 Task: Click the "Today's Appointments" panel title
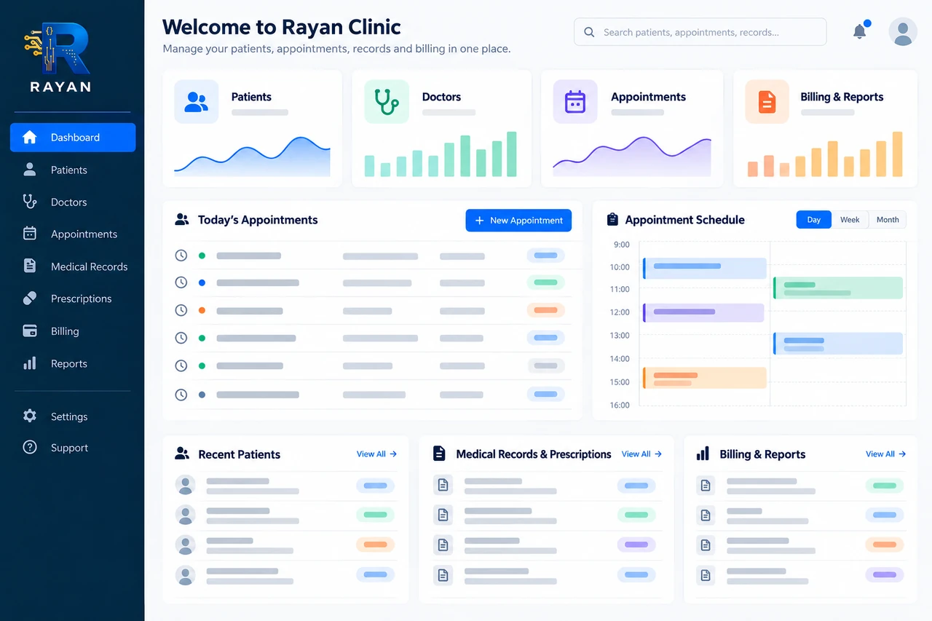point(258,220)
